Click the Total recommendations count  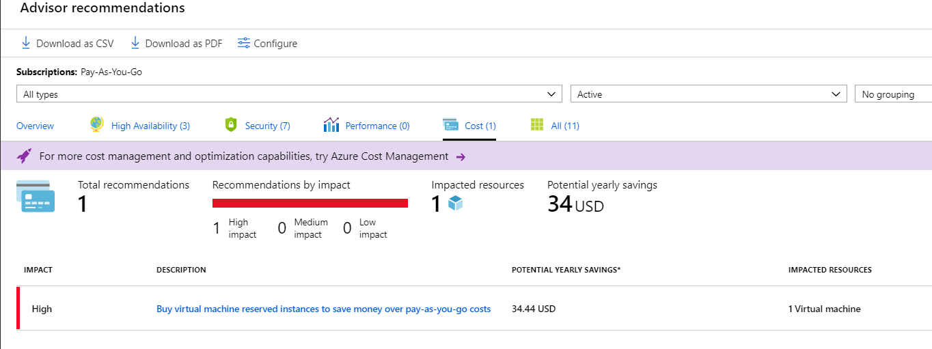click(83, 204)
